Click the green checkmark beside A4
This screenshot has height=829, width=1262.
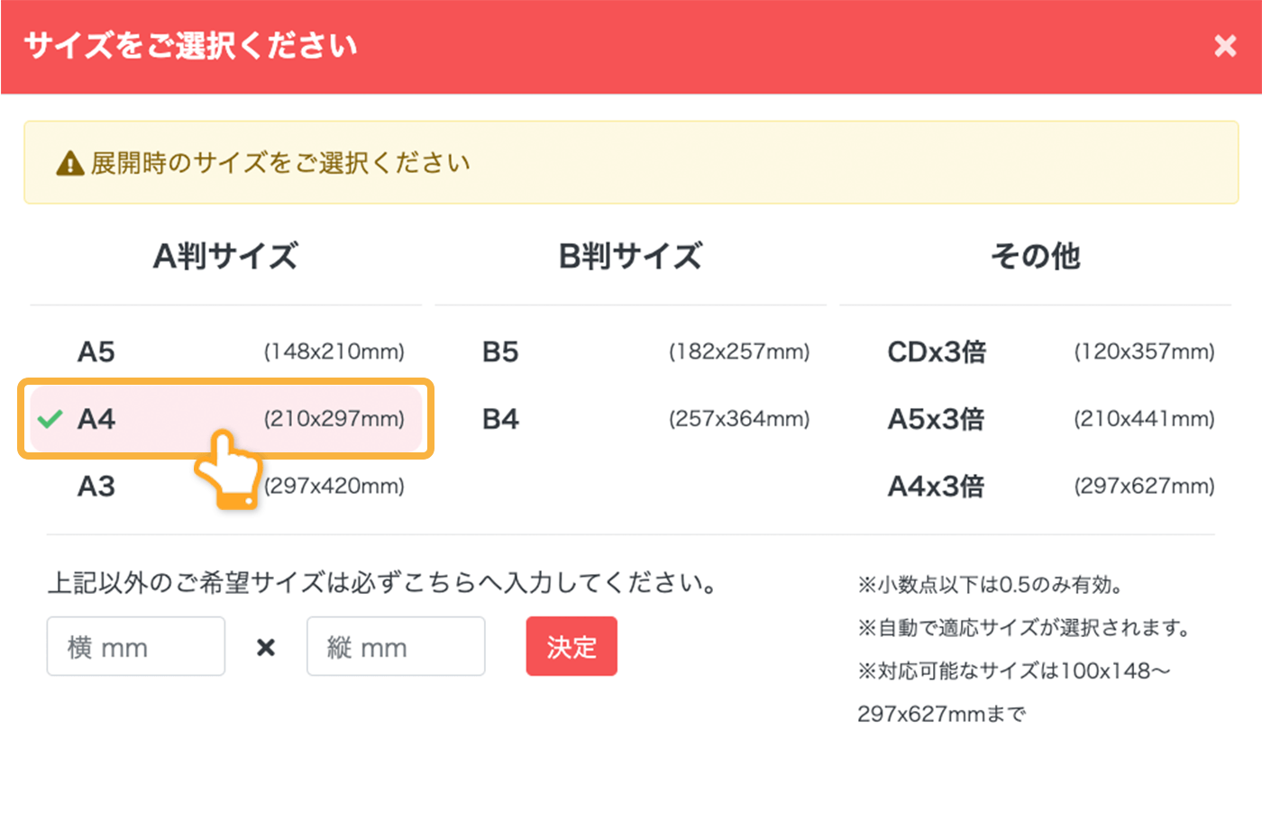click(x=51, y=418)
